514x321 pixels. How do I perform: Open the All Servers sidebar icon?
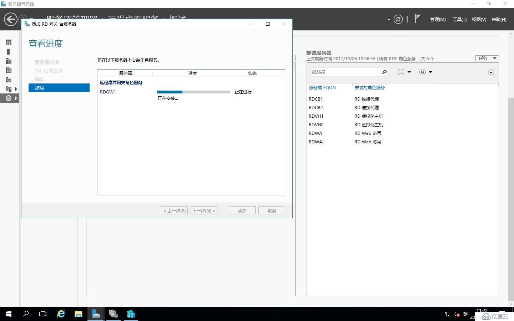coord(9,61)
